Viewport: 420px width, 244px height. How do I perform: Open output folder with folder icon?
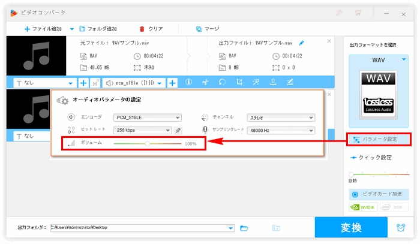tap(244, 228)
